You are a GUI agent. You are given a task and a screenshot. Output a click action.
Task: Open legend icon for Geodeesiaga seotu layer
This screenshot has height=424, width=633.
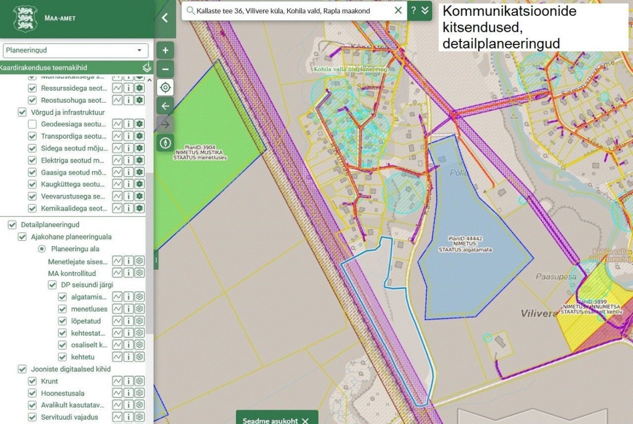click(117, 124)
